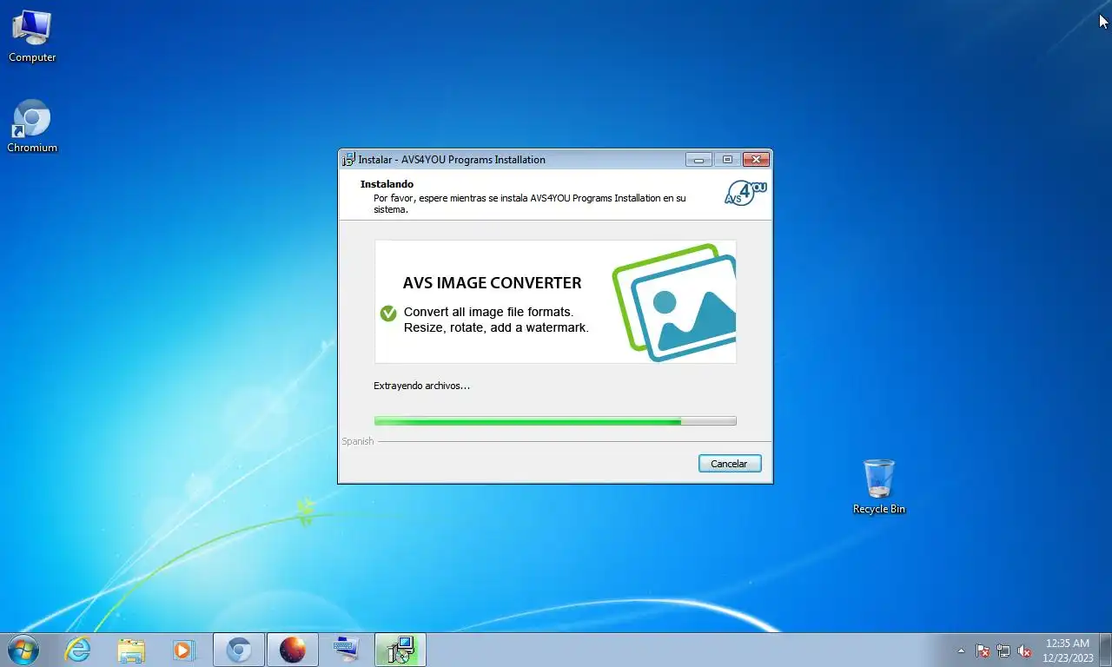Screen dimensions: 1112x667
Task: Click the computer-with-keyboard taskbar icon
Action: click(x=347, y=650)
